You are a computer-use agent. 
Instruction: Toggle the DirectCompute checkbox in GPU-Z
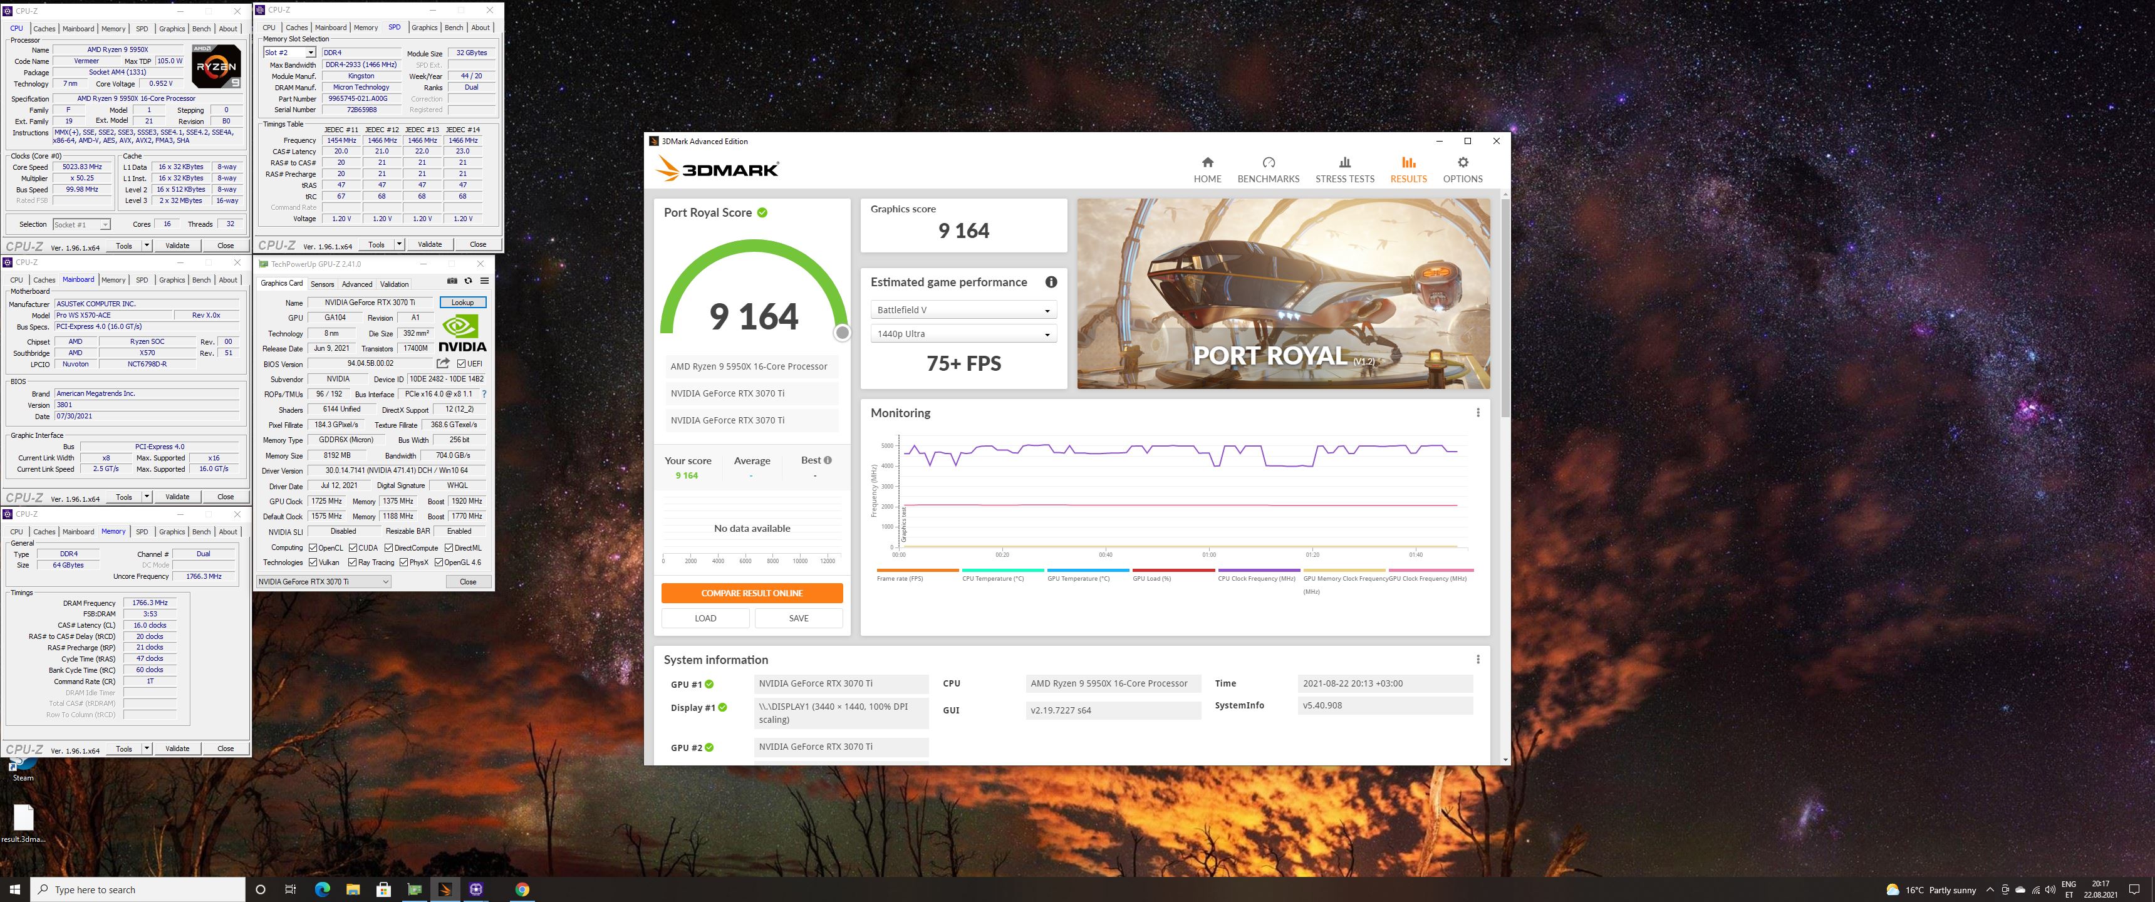[388, 548]
